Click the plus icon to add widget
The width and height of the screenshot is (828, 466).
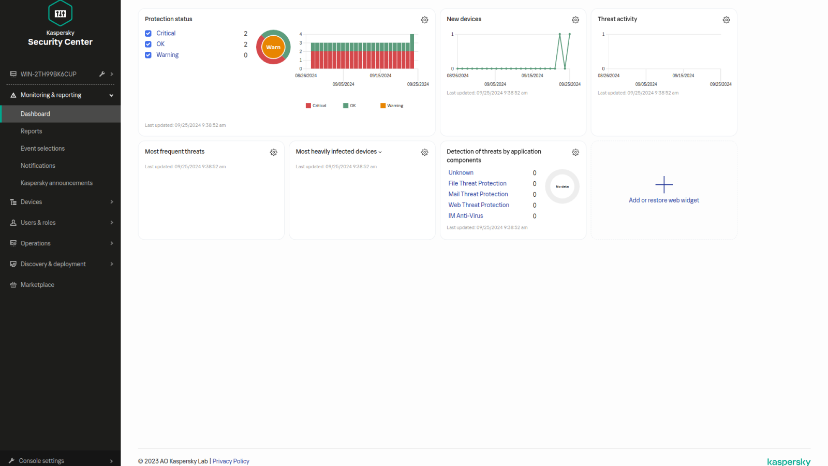tap(663, 185)
